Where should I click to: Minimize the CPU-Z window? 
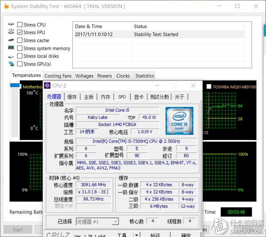point(157,85)
